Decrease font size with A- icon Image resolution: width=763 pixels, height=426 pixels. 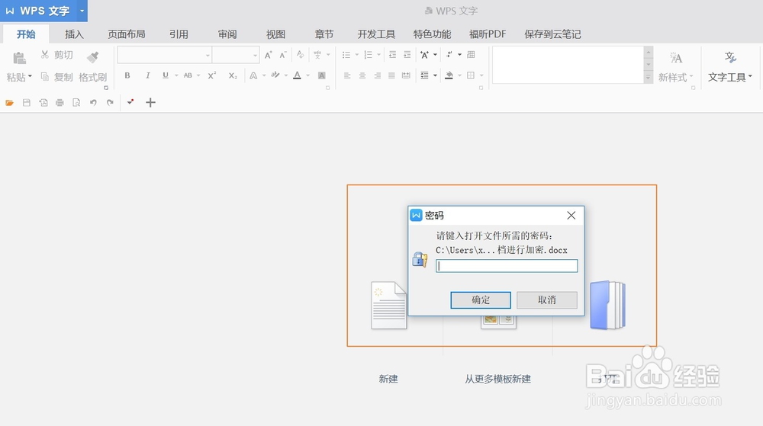point(283,55)
